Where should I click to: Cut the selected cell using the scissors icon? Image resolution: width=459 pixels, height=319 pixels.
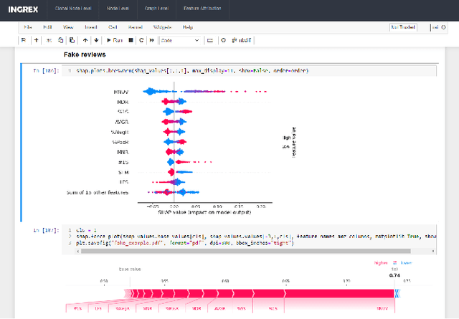[x=49, y=40]
